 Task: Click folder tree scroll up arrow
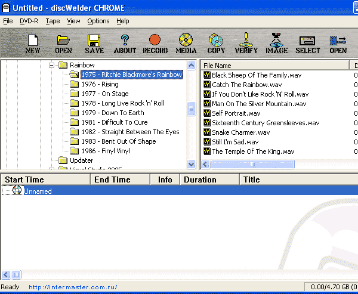pyautogui.click(x=191, y=66)
